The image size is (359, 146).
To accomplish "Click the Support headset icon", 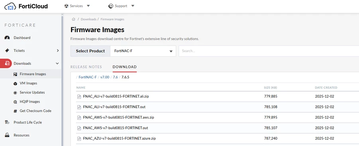I will pos(111,6).
